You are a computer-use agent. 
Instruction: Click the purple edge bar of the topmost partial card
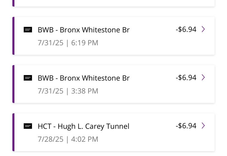coord(13,3)
